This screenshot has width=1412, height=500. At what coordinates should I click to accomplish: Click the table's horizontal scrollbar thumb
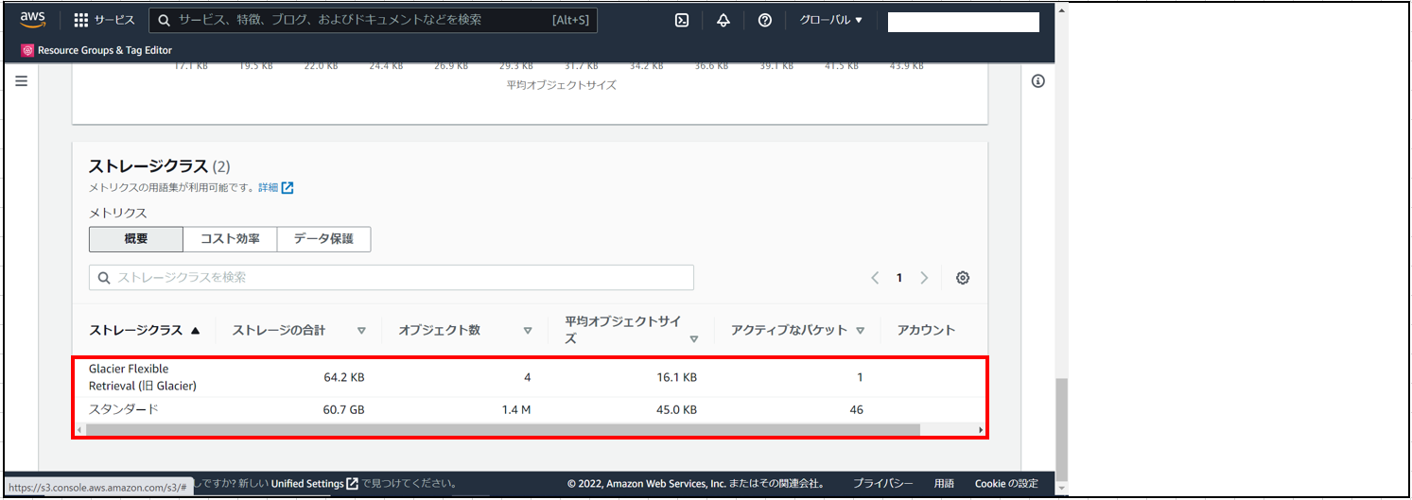pos(501,429)
